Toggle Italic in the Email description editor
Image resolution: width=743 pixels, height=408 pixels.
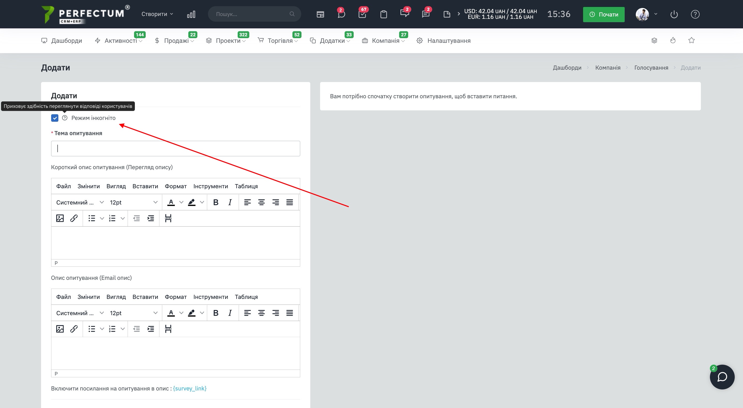coord(230,313)
